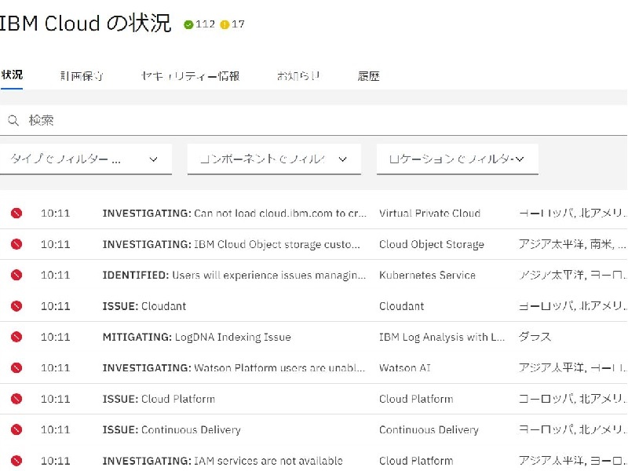
Task: Open the タイプでフィルター dropdown
Action: pos(85,159)
